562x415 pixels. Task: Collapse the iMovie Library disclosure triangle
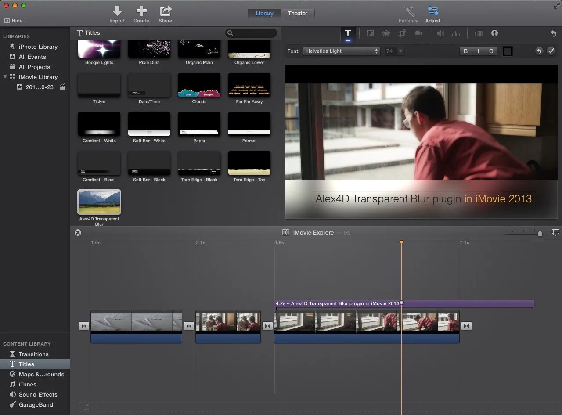tap(5, 77)
